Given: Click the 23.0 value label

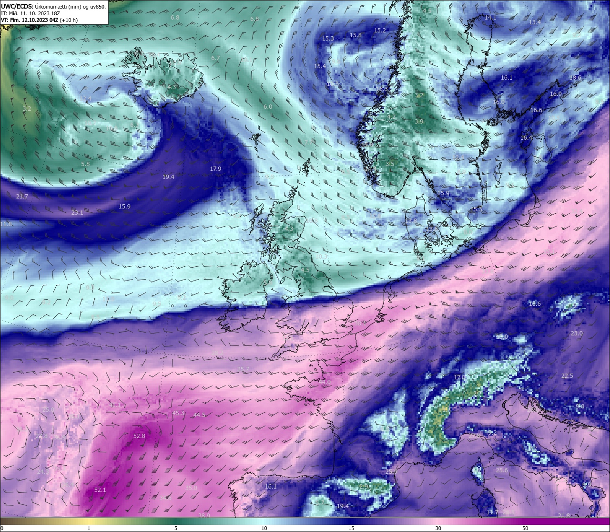Looking at the screenshot, I should 577,333.
